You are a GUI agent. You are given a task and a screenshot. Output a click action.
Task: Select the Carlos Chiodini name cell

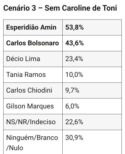(33, 90)
